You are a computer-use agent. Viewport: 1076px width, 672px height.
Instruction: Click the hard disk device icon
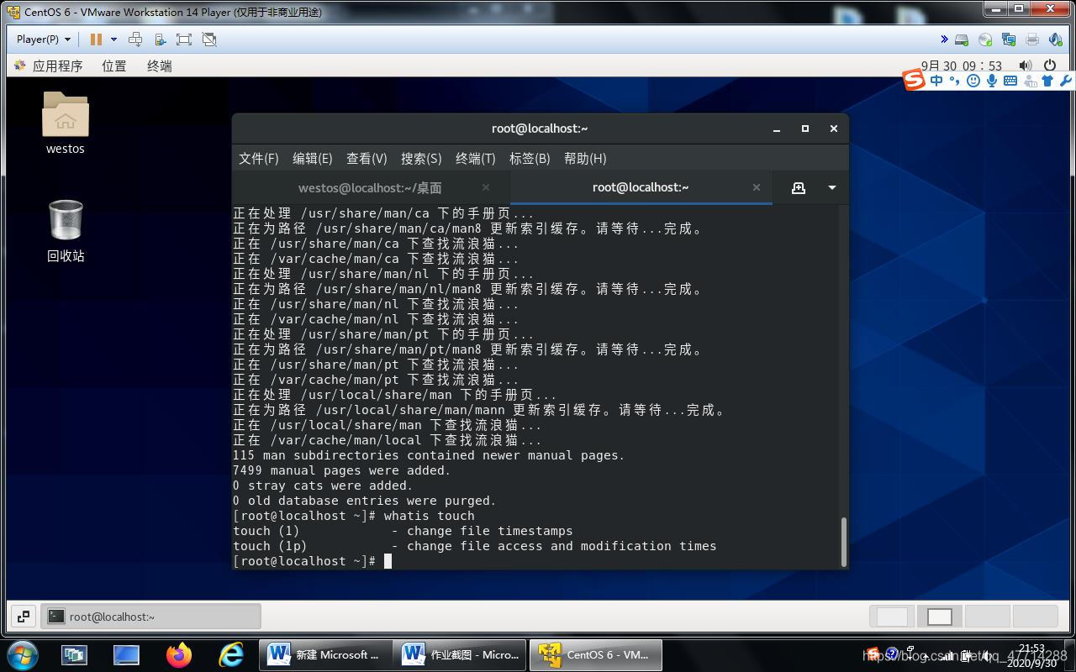click(962, 39)
